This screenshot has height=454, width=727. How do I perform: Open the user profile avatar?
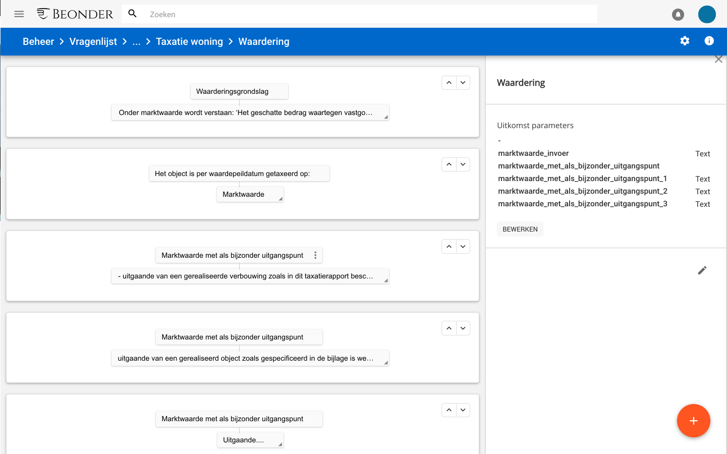(706, 15)
